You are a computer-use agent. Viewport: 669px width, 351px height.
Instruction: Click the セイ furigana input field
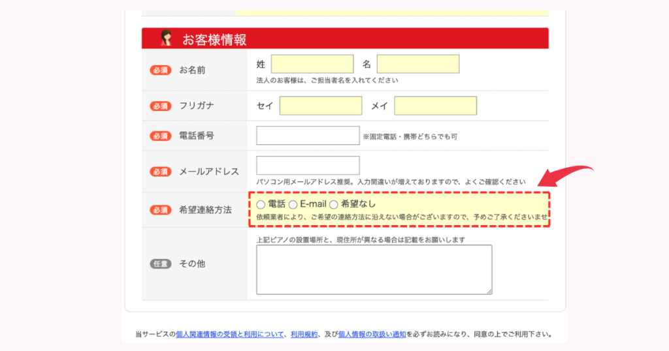(x=321, y=106)
